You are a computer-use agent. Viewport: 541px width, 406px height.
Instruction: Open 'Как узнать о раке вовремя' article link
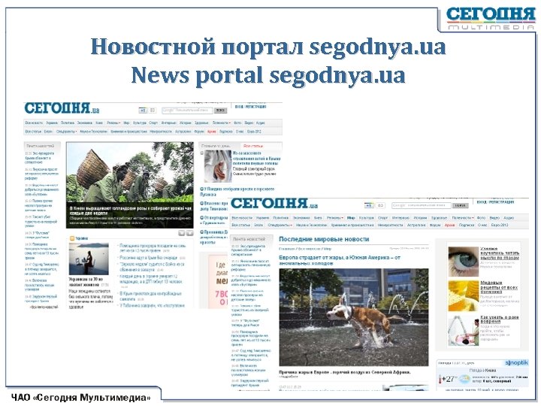(x=500, y=319)
